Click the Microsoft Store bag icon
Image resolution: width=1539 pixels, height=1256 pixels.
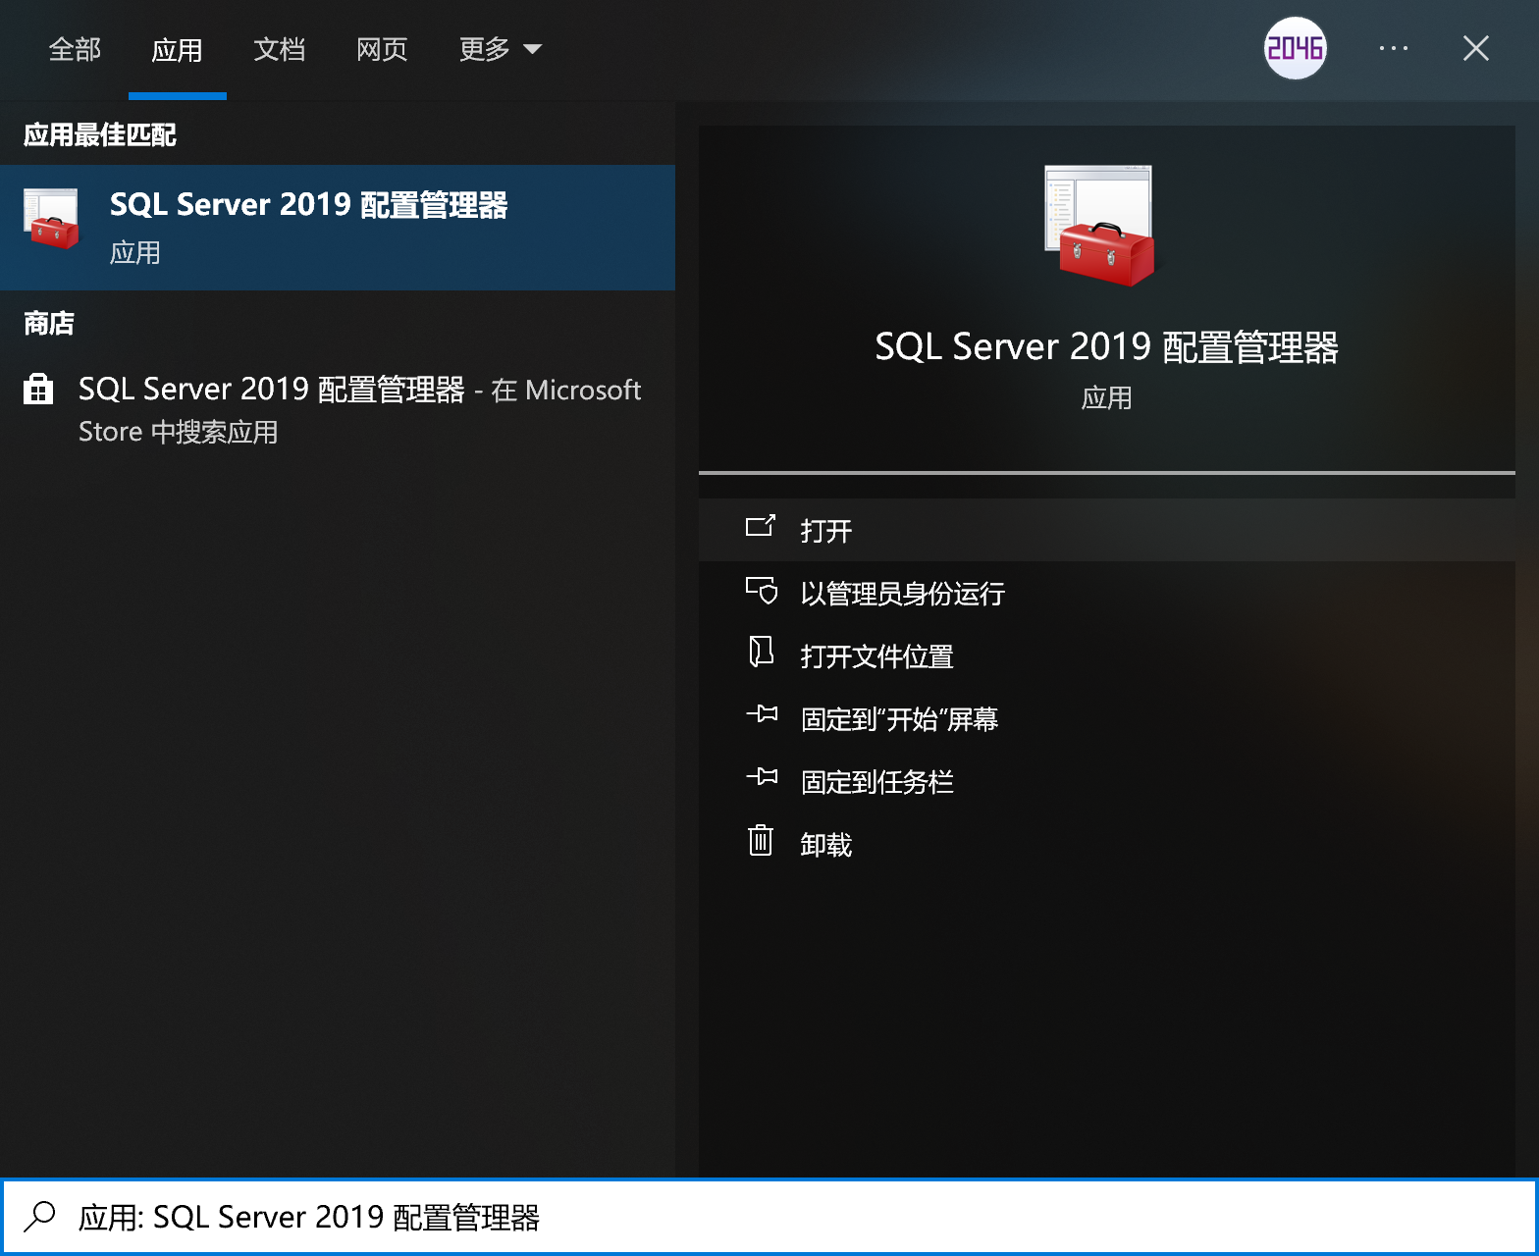point(38,390)
